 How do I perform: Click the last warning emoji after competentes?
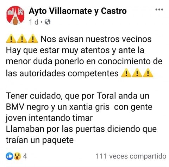[148, 73]
